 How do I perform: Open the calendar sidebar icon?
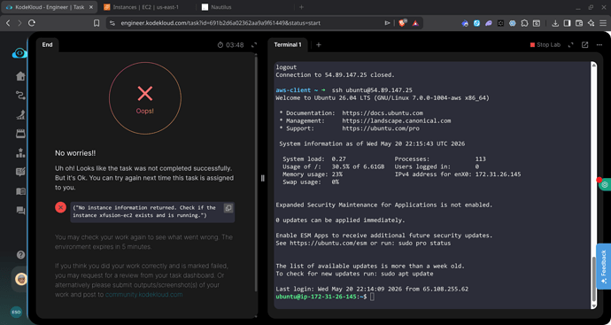20,133
